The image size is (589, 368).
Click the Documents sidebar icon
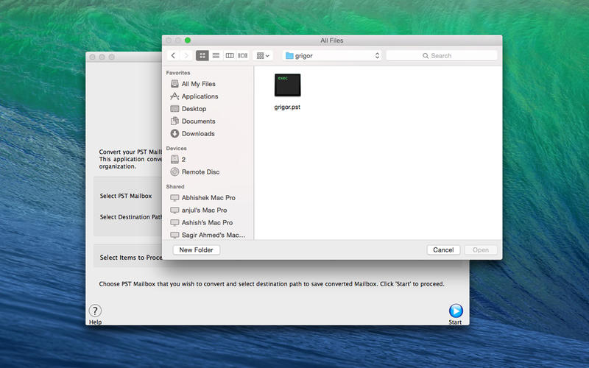point(174,121)
